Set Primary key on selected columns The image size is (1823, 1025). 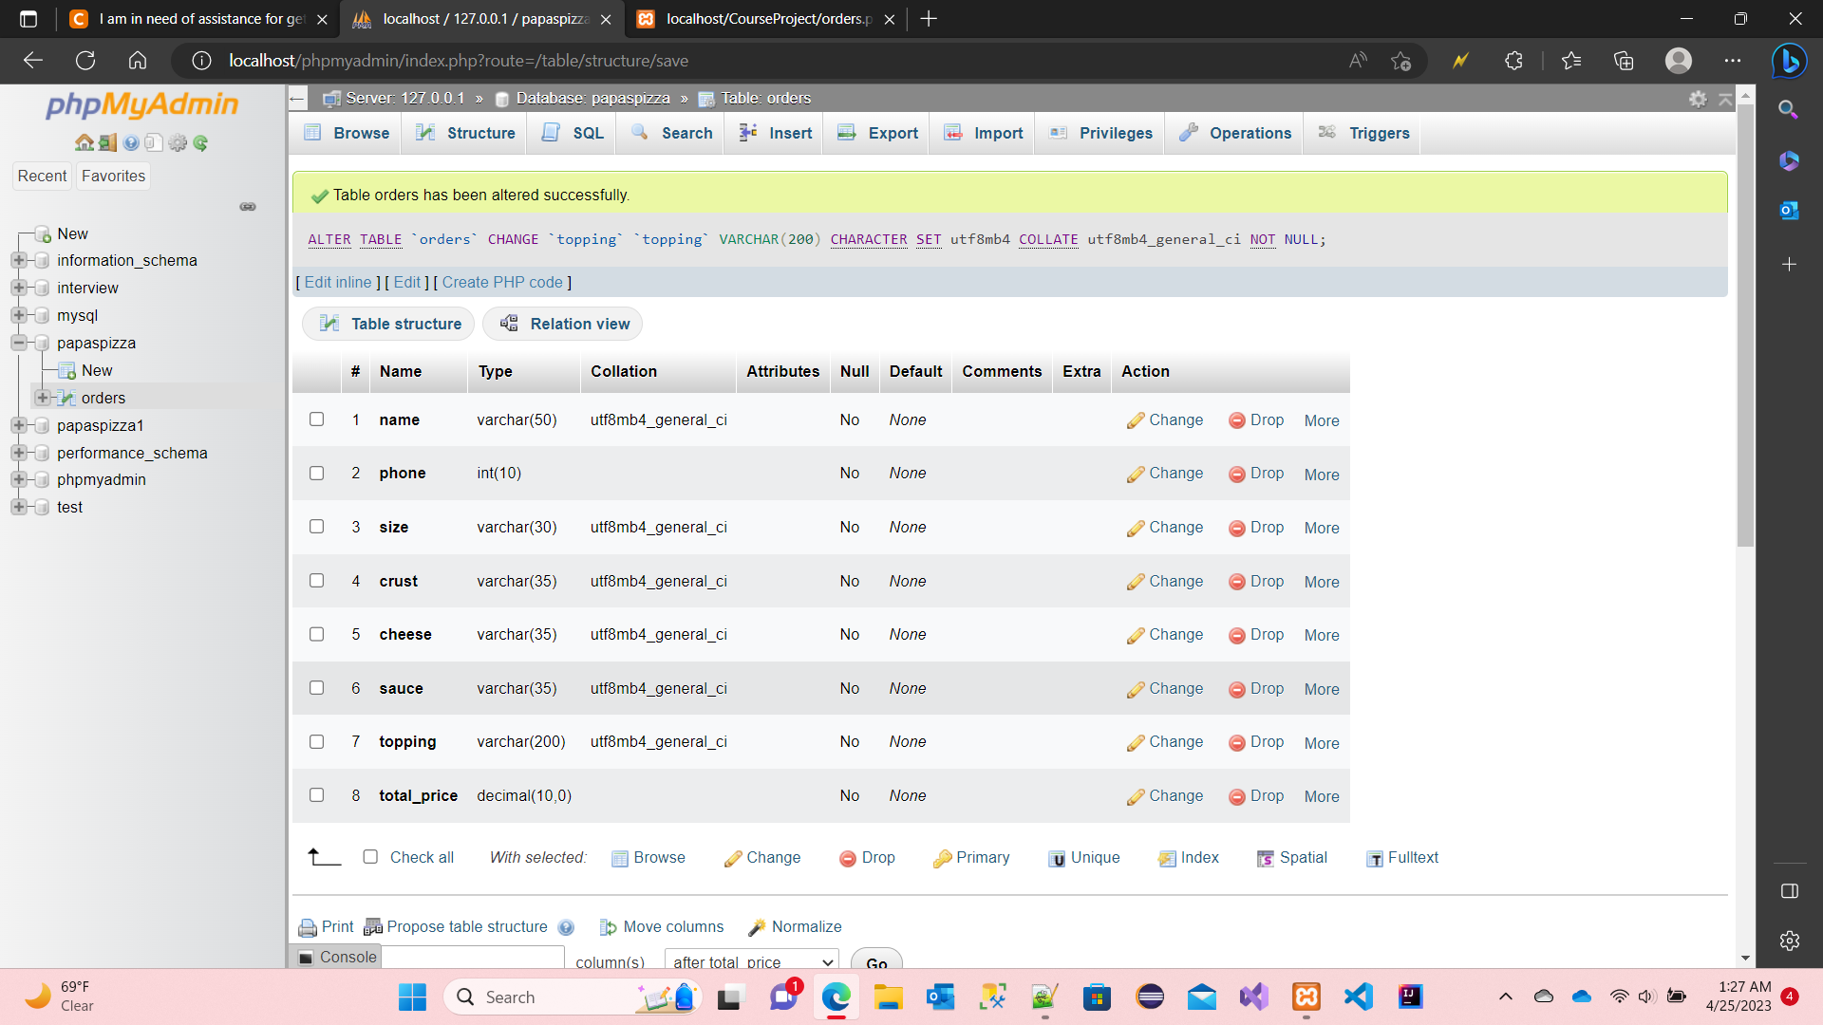982,858
